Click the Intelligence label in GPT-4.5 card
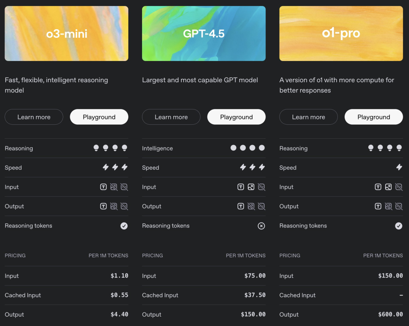The image size is (409, 326). (x=157, y=148)
